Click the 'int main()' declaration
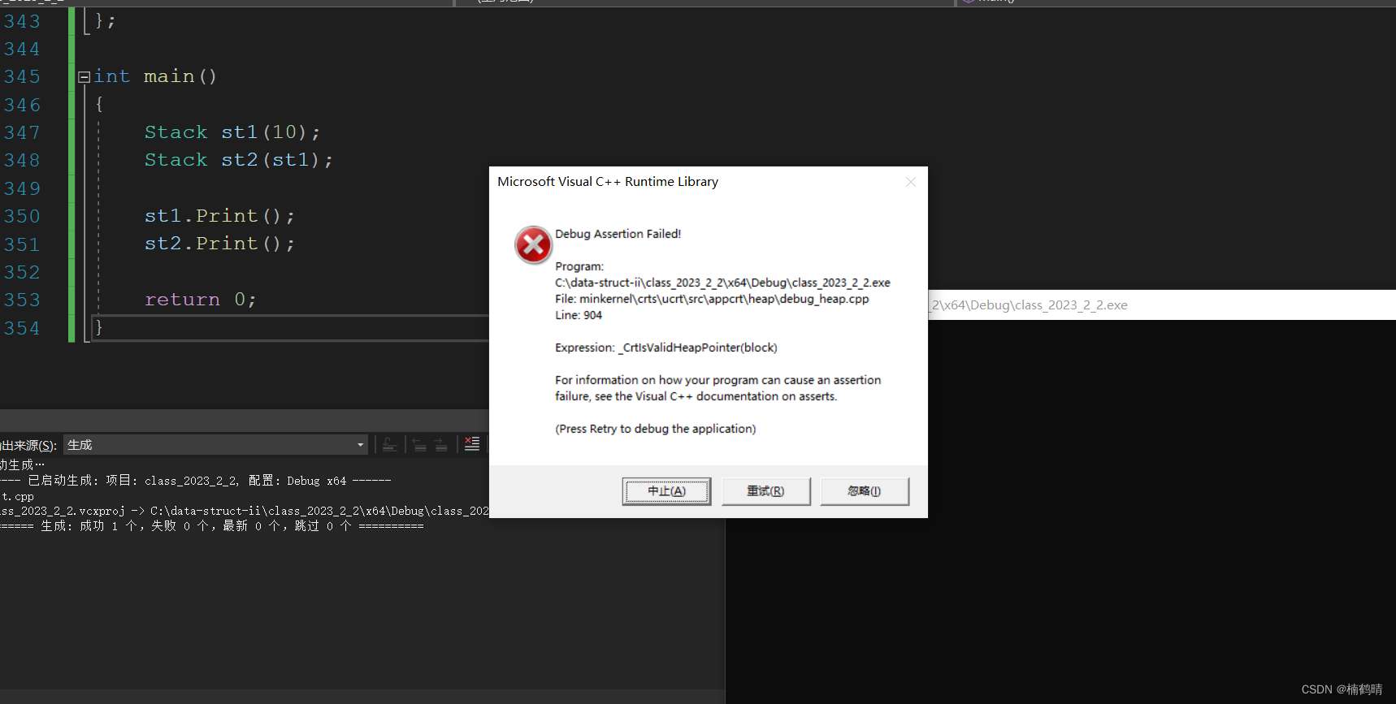 tap(155, 76)
